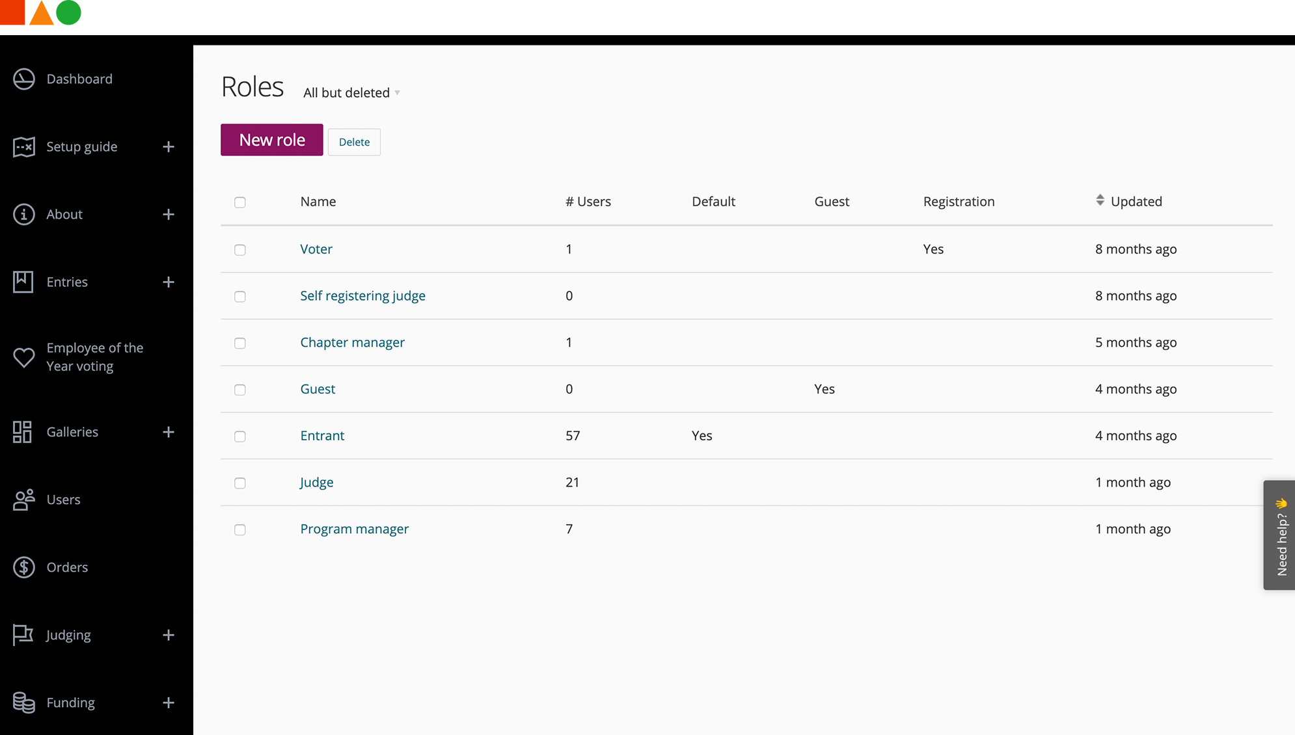Open the Dashboard from the sidebar

(23, 79)
